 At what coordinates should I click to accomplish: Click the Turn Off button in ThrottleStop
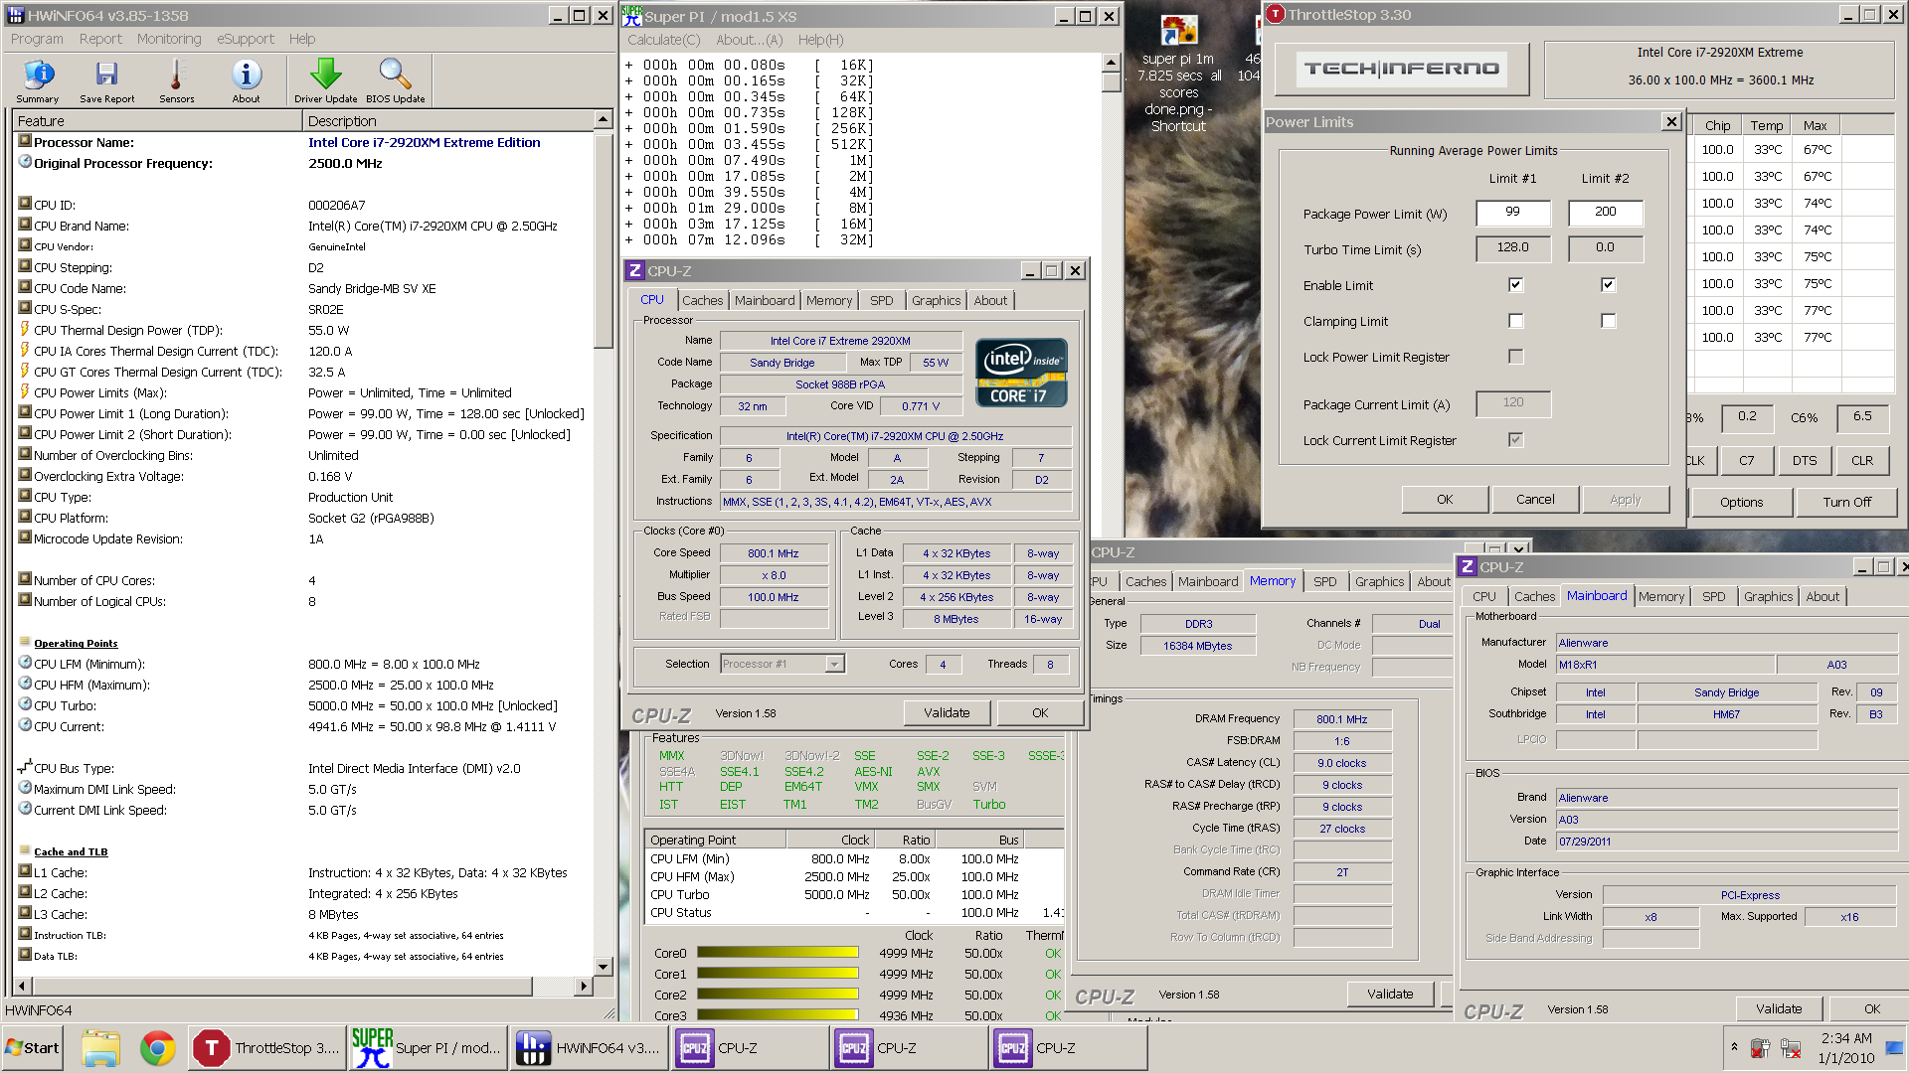click(1846, 503)
